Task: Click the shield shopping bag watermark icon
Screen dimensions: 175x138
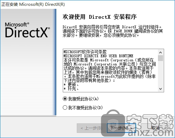Action: [x=113, y=124]
